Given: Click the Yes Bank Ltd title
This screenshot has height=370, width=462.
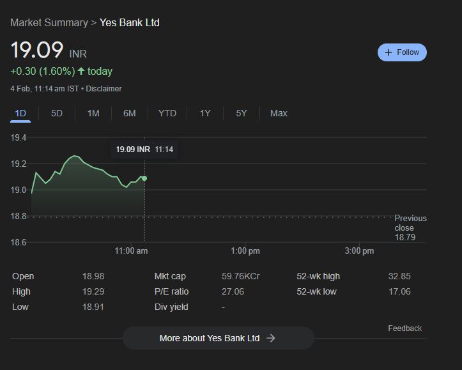Looking at the screenshot, I should point(129,22).
